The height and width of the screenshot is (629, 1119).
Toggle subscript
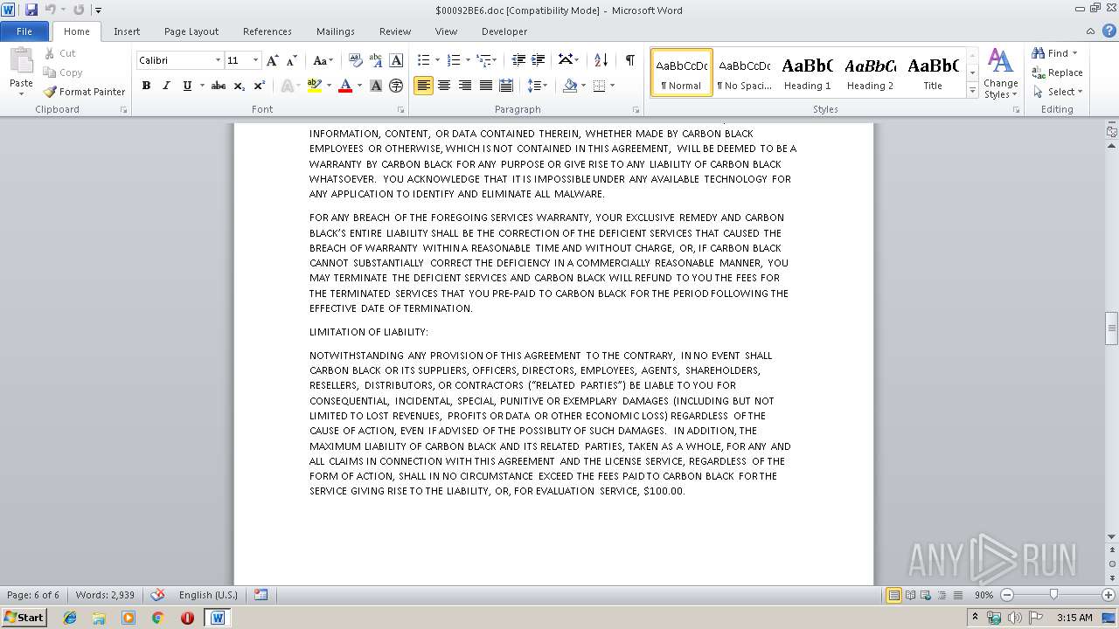coord(239,86)
